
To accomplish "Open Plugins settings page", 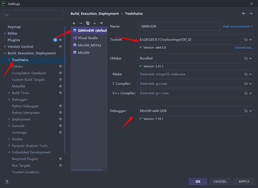I will (14, 40).
